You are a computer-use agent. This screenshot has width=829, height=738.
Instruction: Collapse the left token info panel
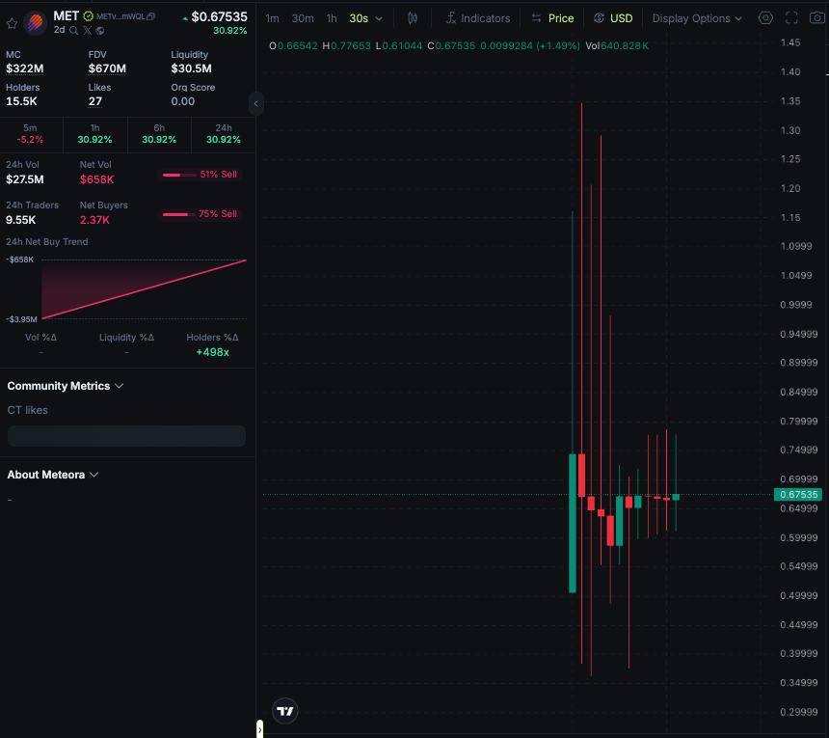pyautogui.click(x=255, y=103)
